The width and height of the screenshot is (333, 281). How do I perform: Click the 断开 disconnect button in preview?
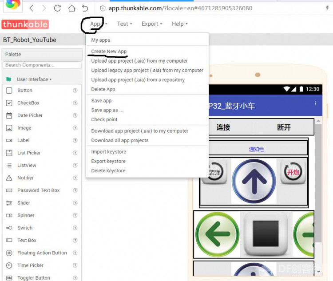tap(284, 127)
